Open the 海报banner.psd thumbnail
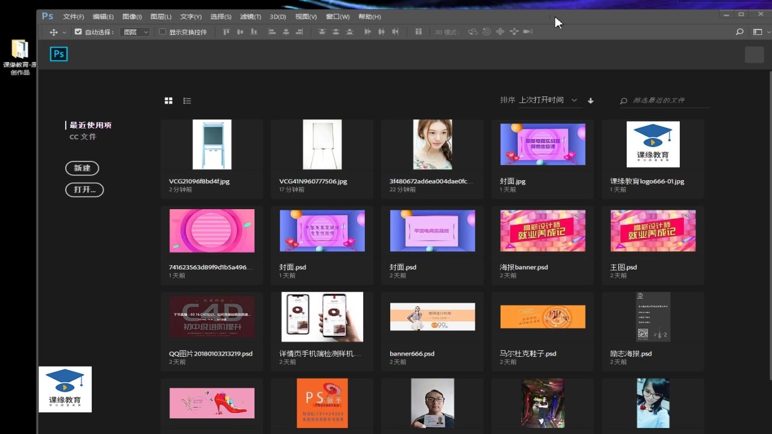772x434 pixels. click(543, 231)
